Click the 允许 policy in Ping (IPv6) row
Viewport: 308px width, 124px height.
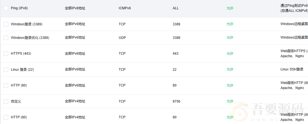coord(230,8)
